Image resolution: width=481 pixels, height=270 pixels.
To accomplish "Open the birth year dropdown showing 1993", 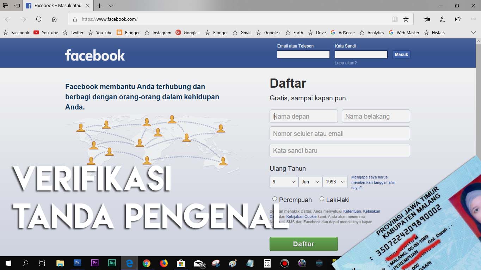I will pyautogui.click(x=335, y=182).
